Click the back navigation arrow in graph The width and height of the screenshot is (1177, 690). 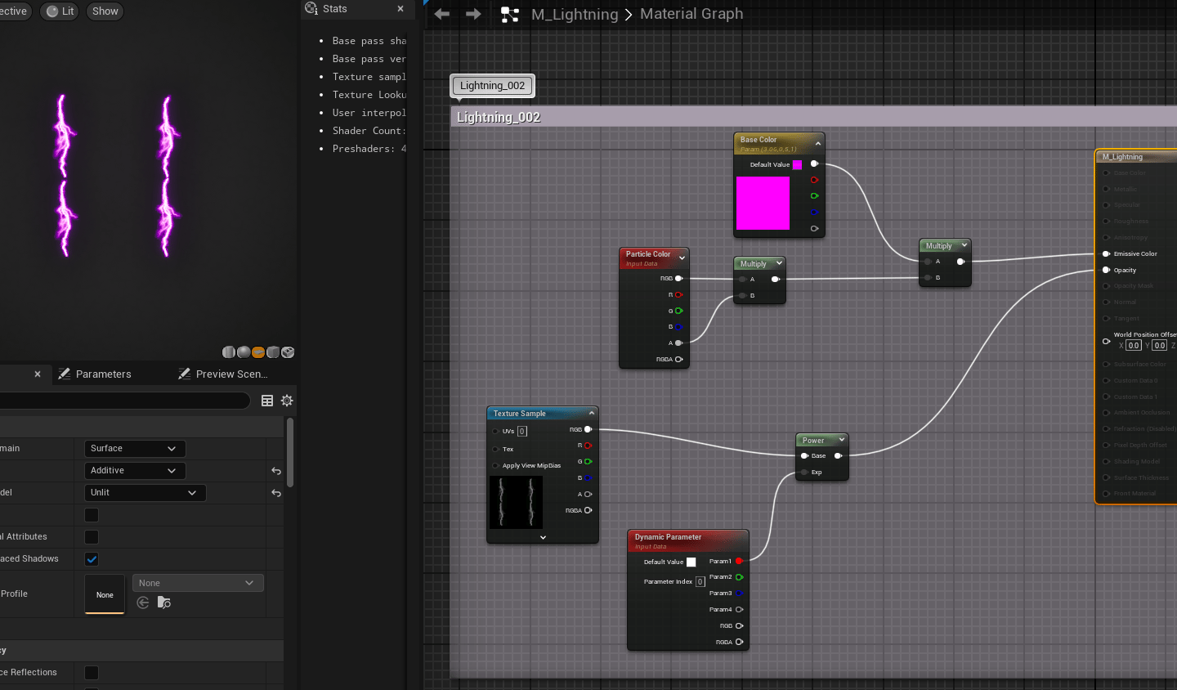(x=442, y=14)
